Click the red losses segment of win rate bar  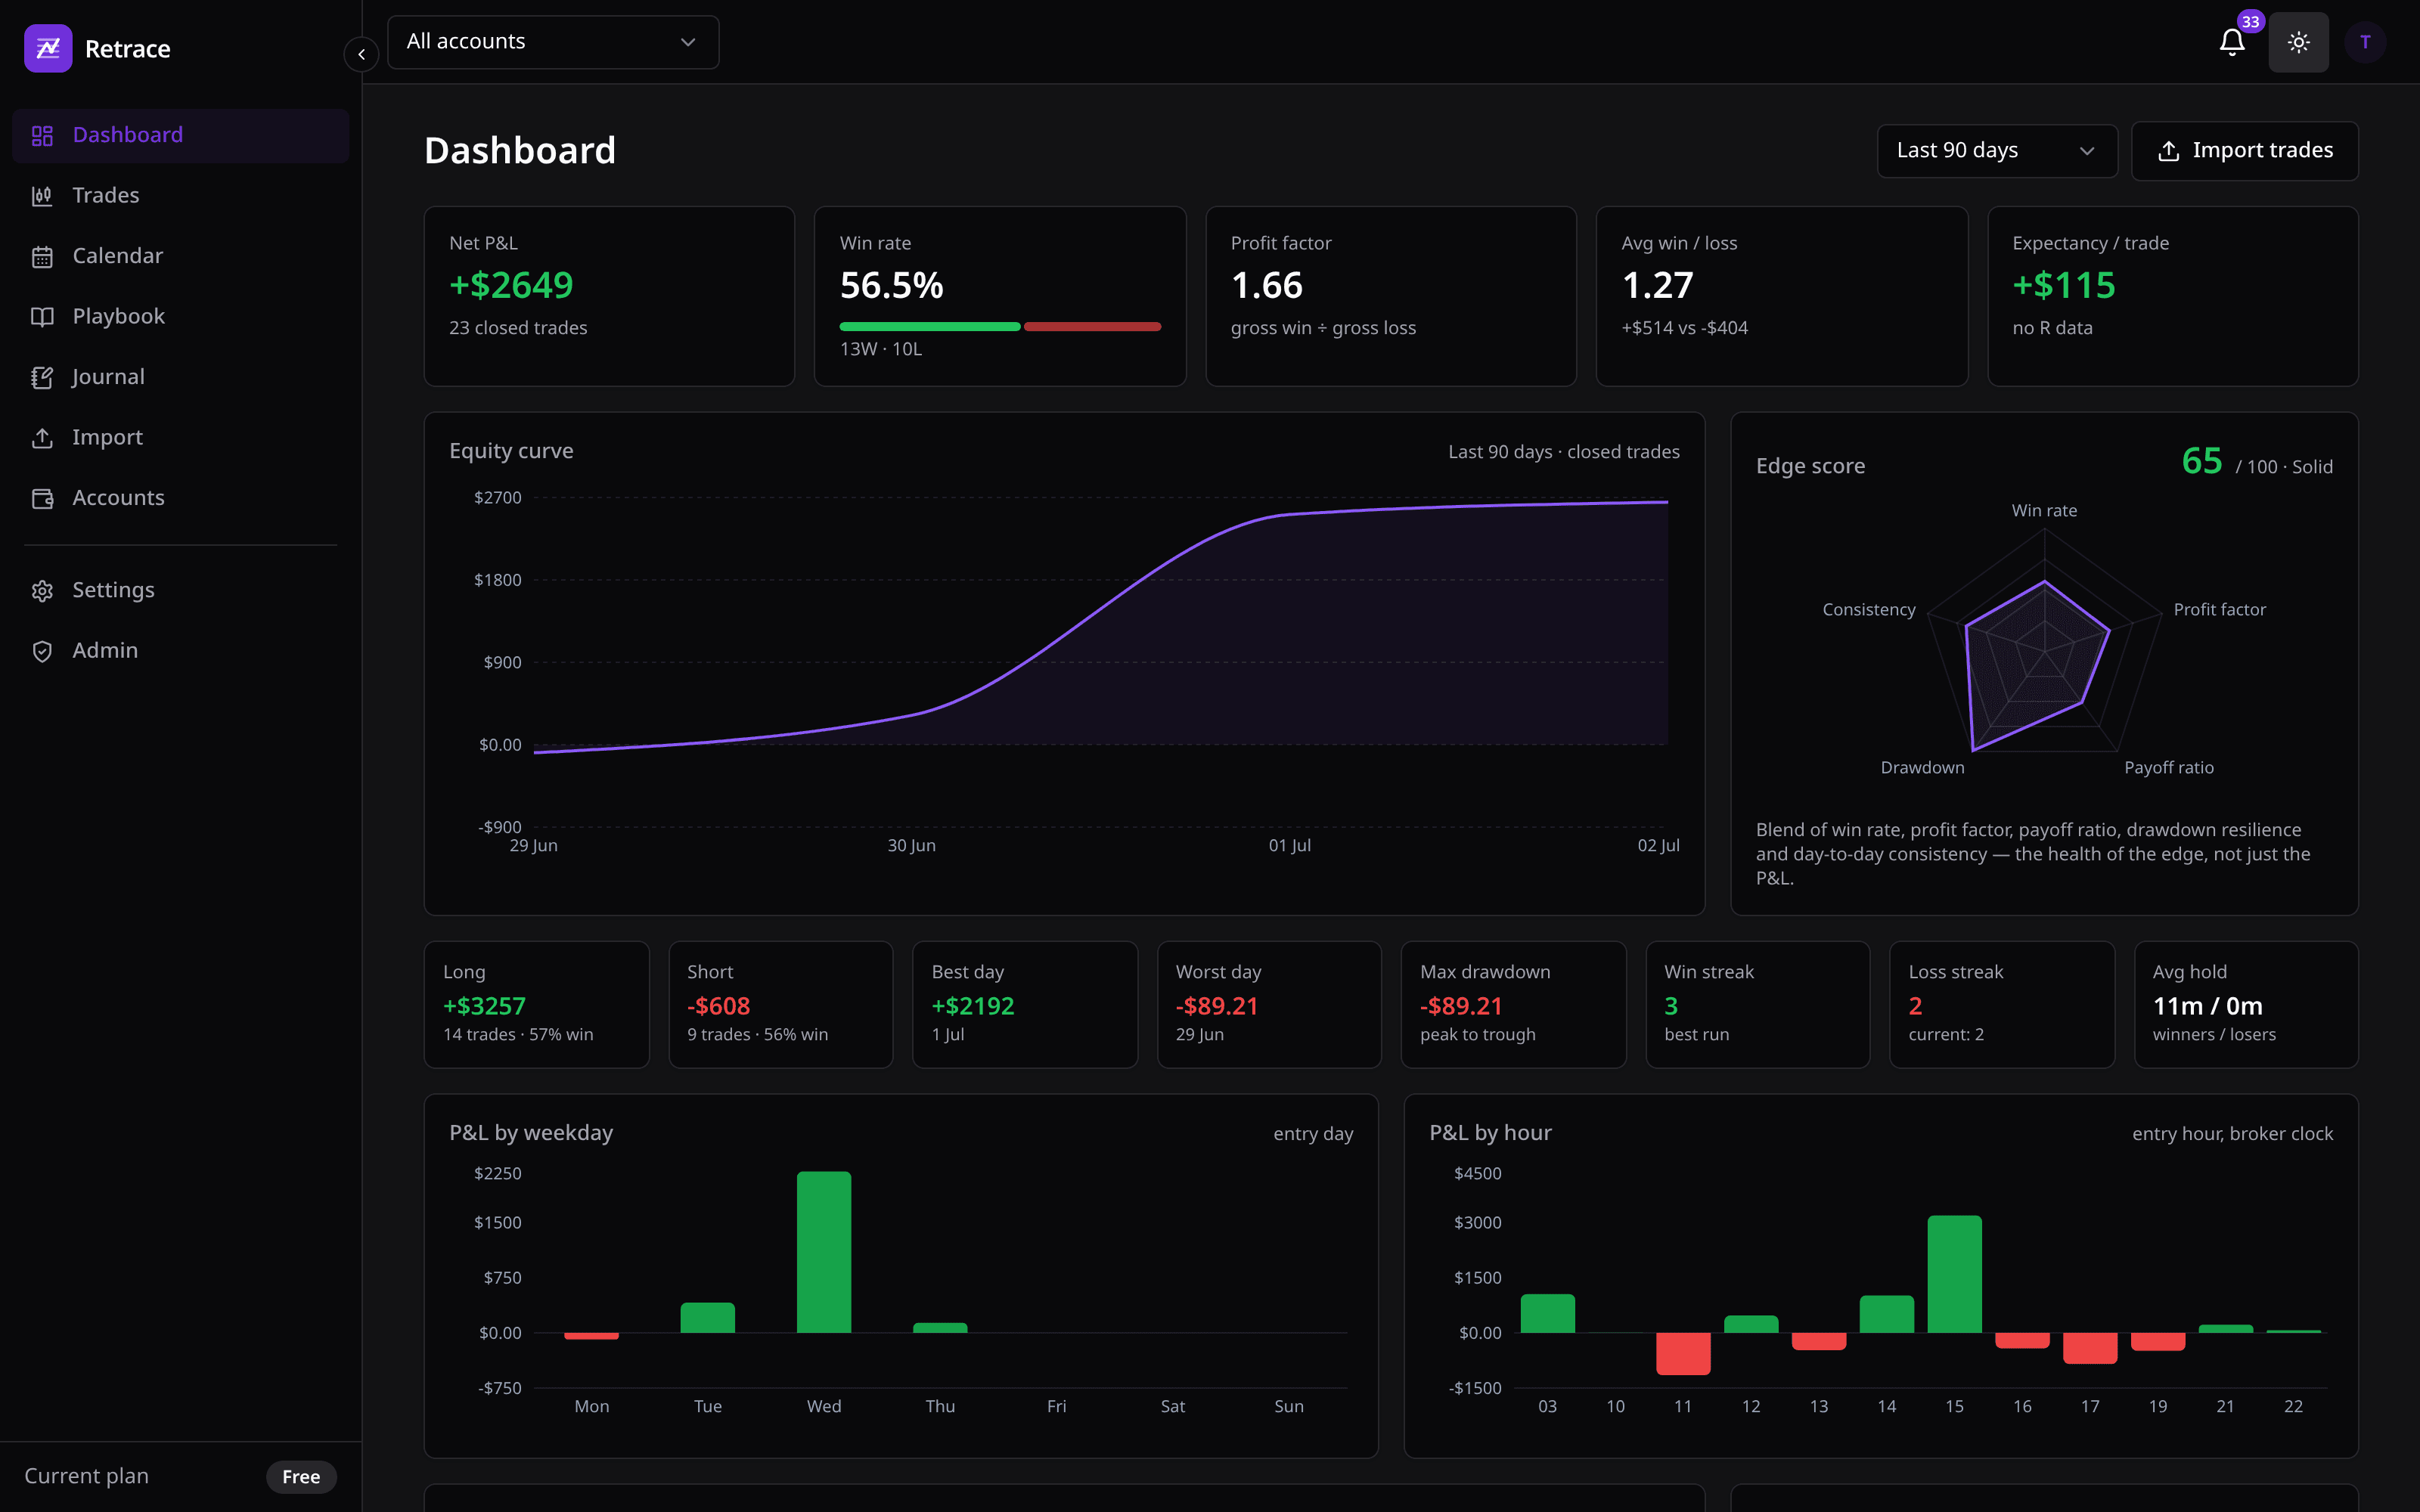1092,327
